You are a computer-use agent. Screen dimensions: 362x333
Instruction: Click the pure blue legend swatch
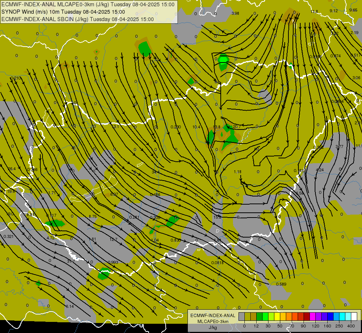(x=330, y=316)
